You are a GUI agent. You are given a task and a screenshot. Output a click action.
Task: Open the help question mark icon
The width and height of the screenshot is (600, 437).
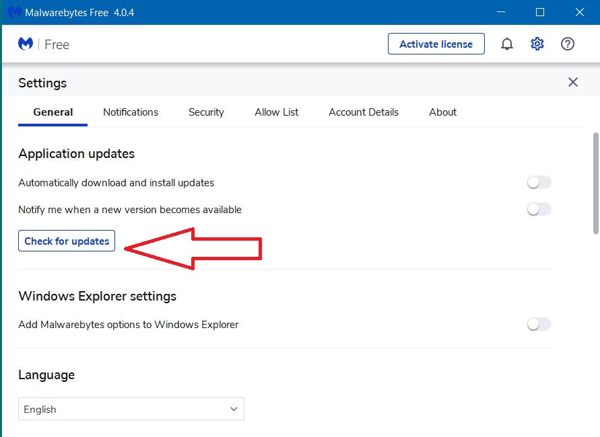pos(567,44)
